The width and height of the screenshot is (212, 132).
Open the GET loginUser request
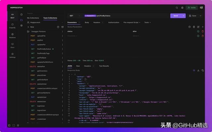pyautogui.click(x=41, y=106)
